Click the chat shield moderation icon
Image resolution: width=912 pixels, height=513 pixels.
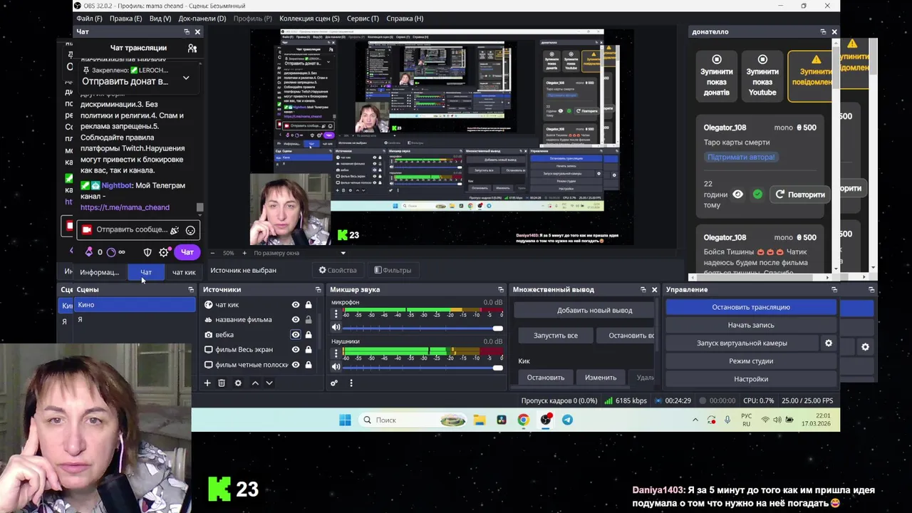[x=147, y=252]
